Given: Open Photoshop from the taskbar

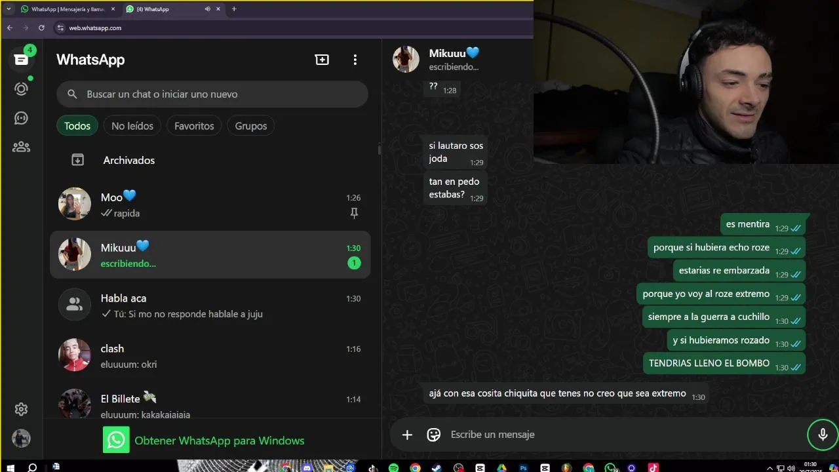Looking at the screenshot, I should [x=523, y=468].
